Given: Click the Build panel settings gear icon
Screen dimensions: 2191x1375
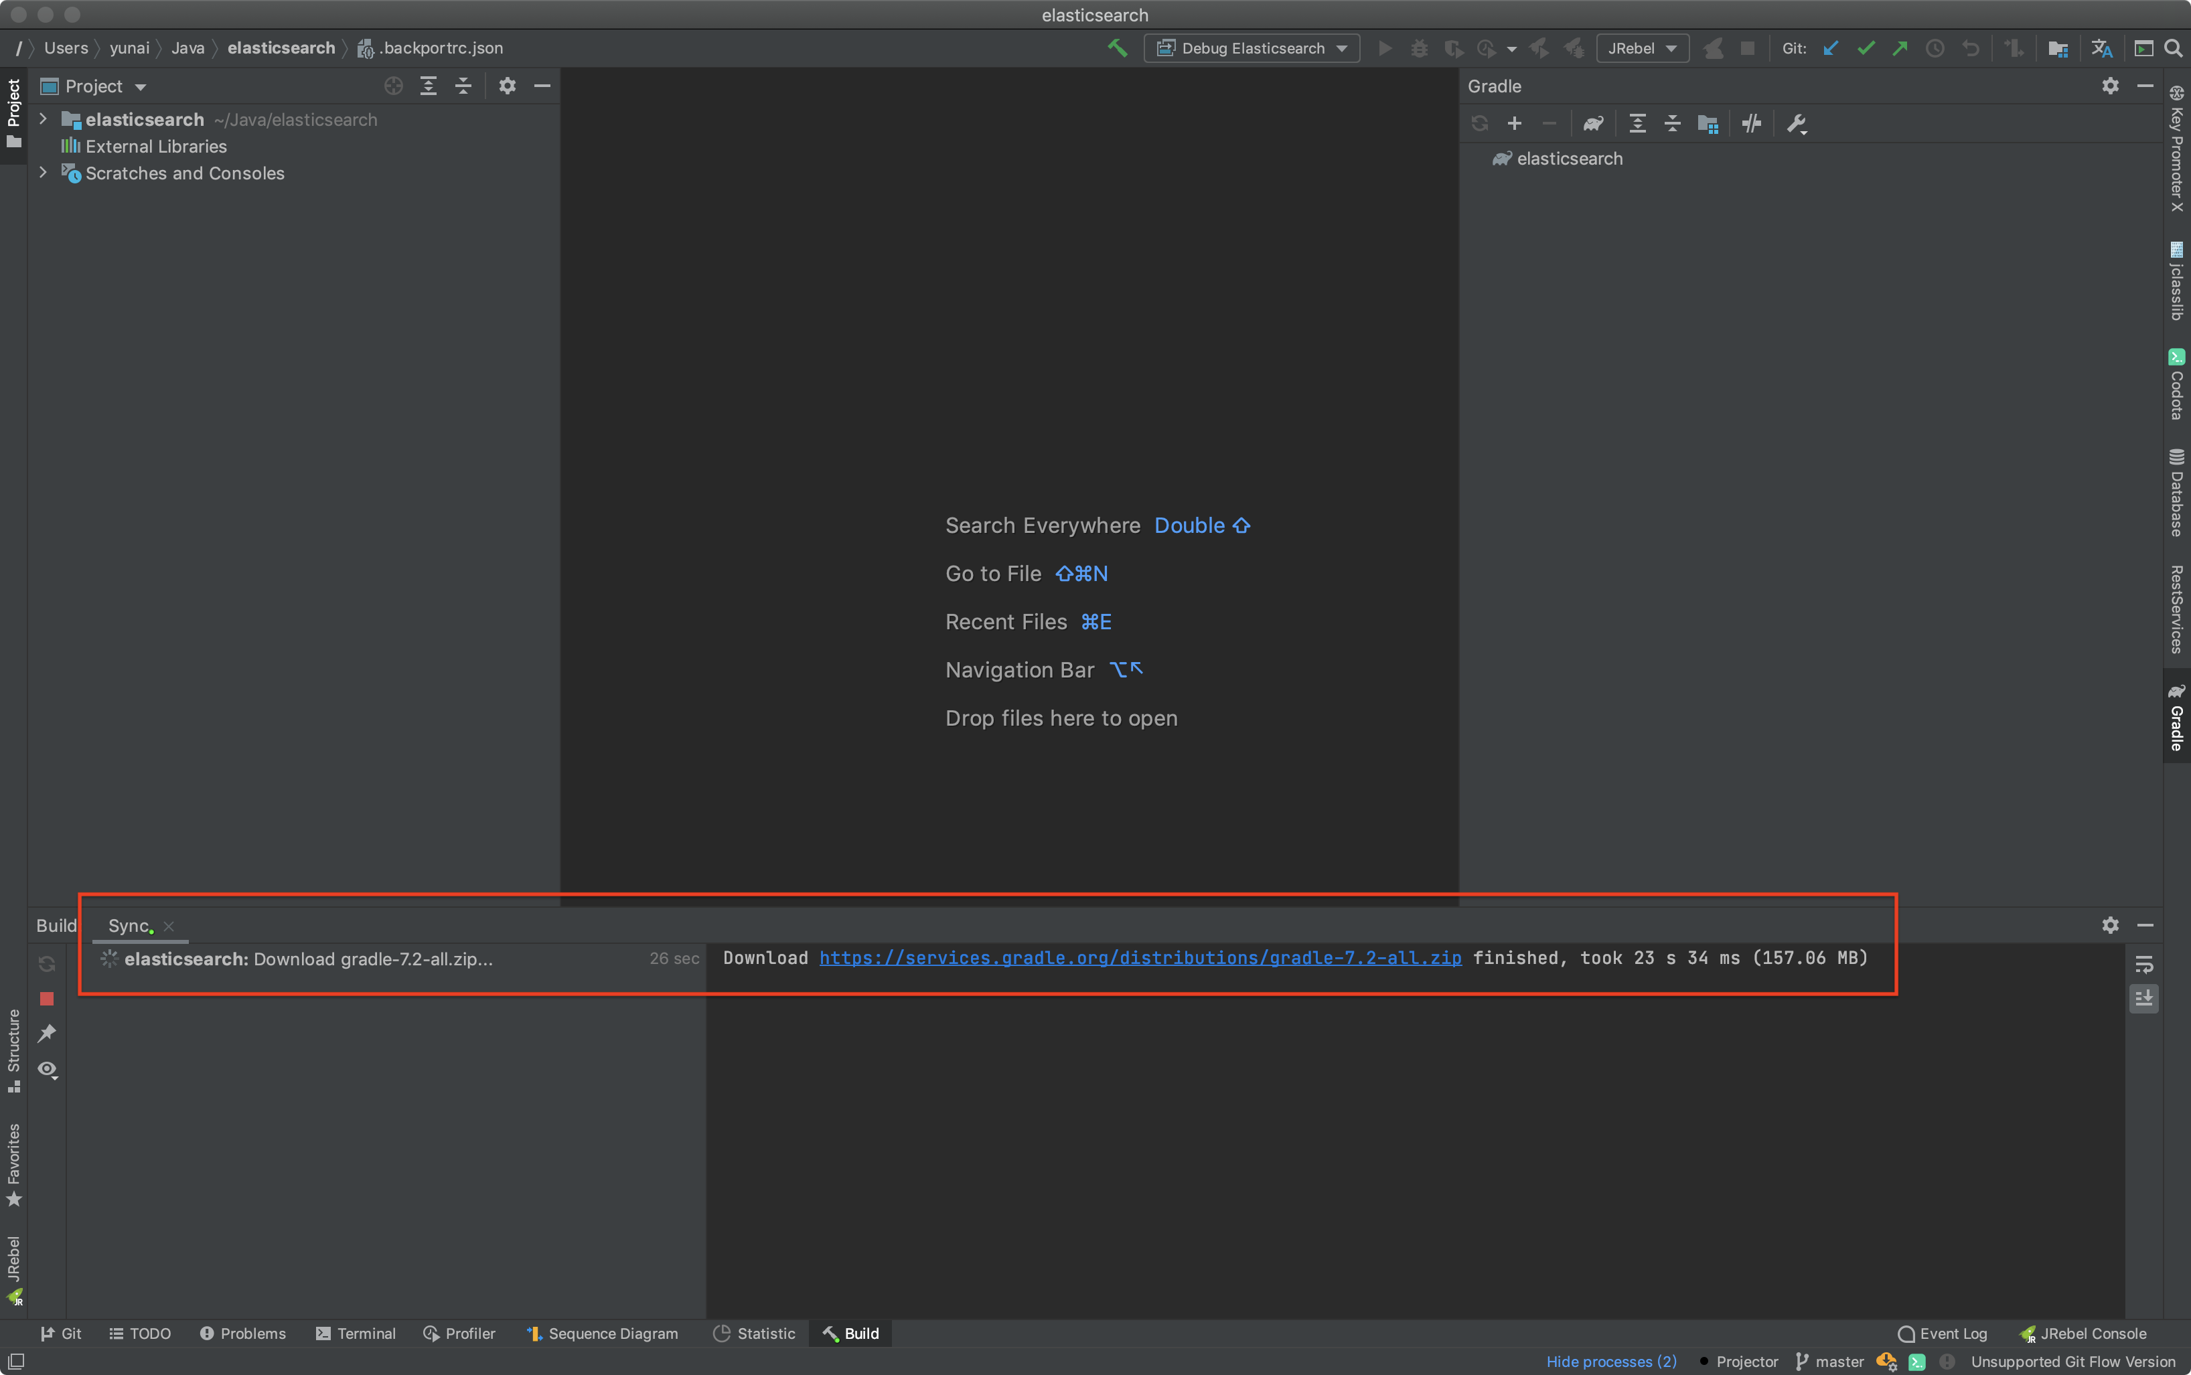Looking at the screenshot, I should [2110, 925].
